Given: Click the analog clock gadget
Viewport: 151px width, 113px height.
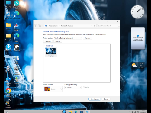Looking at the screenshot, I should 137,11.
